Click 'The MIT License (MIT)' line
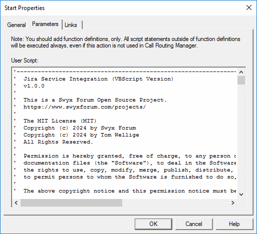The width and height of the screenshot is (257, 234). 60,121
